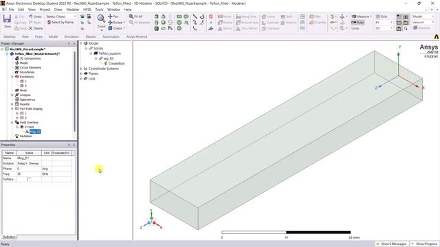Switch to the Simulation ribbon tab

coord(71,36)
